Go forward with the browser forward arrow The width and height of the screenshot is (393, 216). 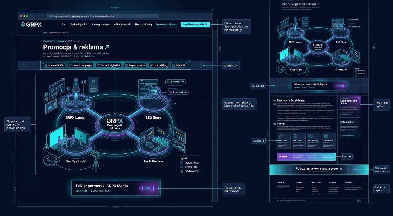click(x=43, y=16)
